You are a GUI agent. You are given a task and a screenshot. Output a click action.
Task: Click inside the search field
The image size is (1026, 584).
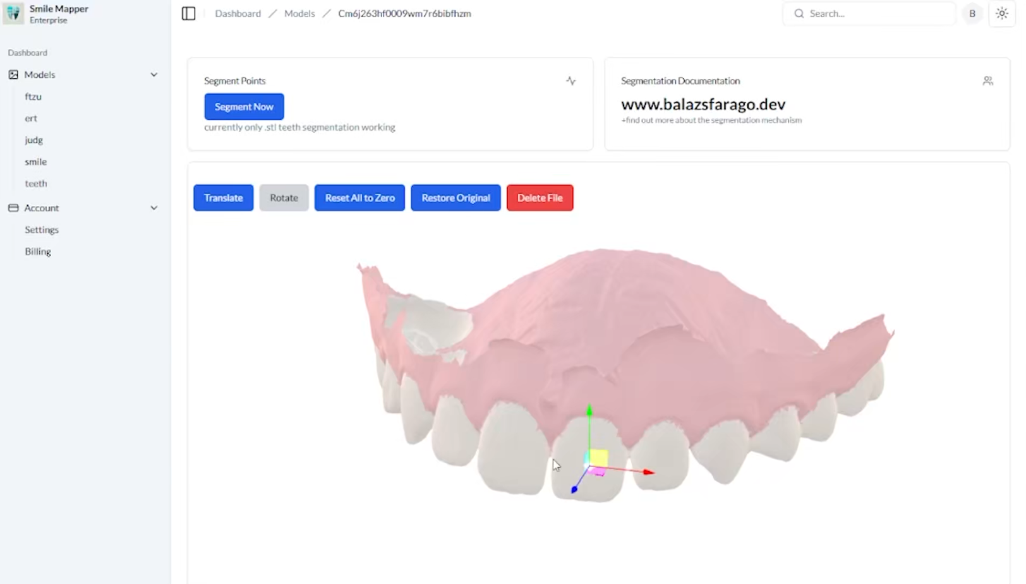[x=872, y=13]
